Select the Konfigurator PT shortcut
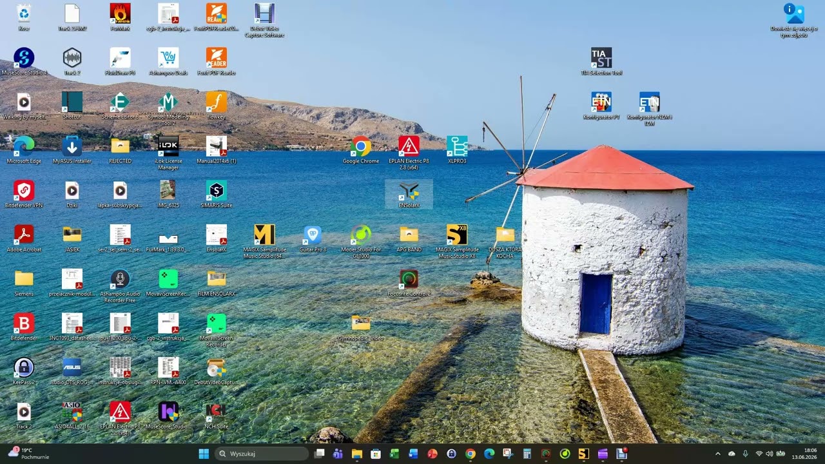This screenshot has height=464, width=825. click(601, 106)
